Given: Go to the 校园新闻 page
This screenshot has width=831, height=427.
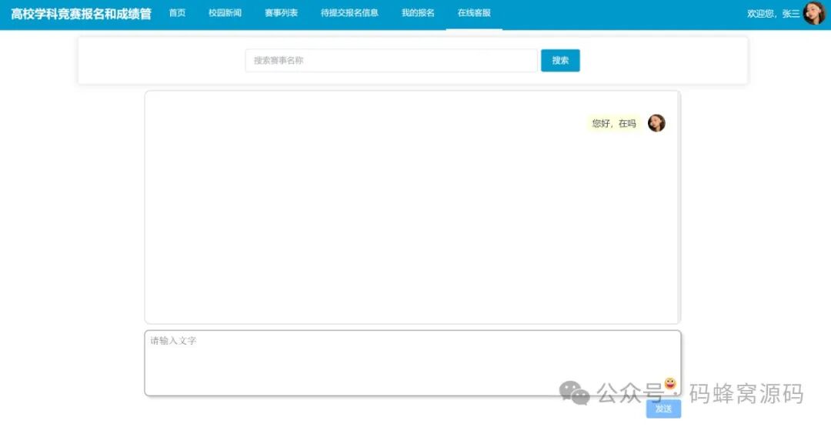Looking at the screenshot, I should click(225, 13).
